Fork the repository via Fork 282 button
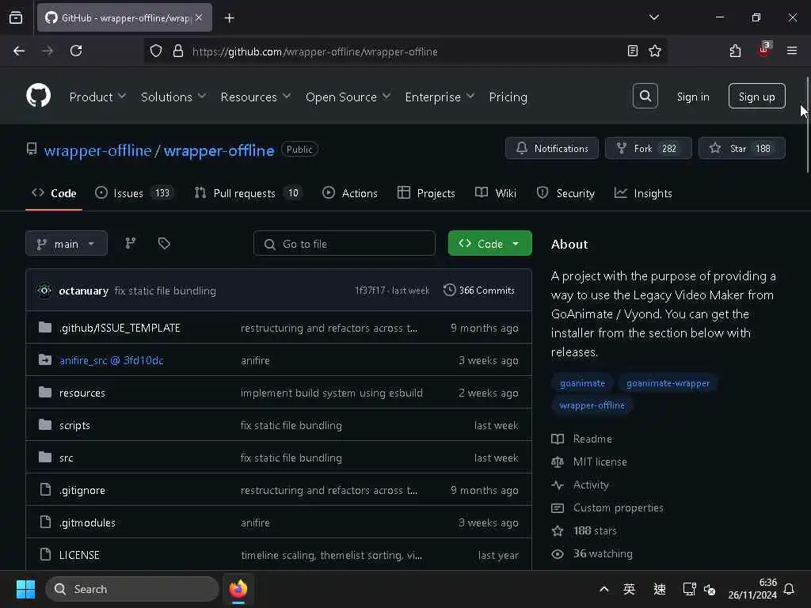Image resolution: width=811 pixels, height=608 pixels. pyautogui.click(x=648, y=148)
